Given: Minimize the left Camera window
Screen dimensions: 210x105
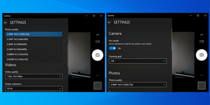Looking at the screenshot, I should coord(87,16).
